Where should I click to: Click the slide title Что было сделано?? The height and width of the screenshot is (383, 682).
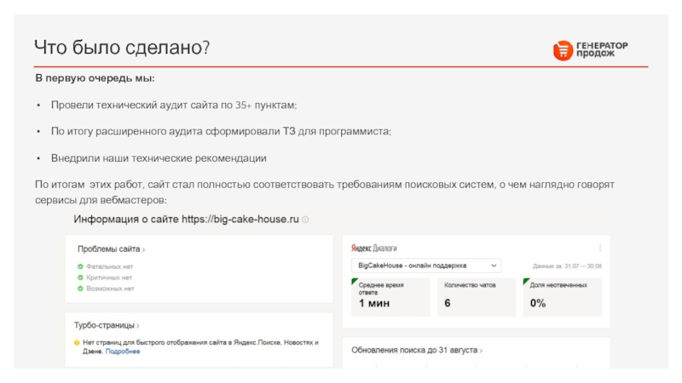tap(122, 48)
